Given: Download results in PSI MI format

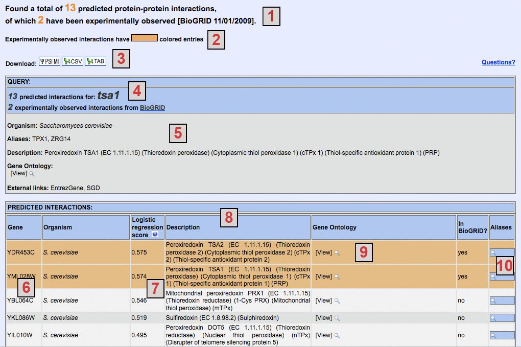Looking at the screenshot, I should pyautogui.click(x=50, y=62).
